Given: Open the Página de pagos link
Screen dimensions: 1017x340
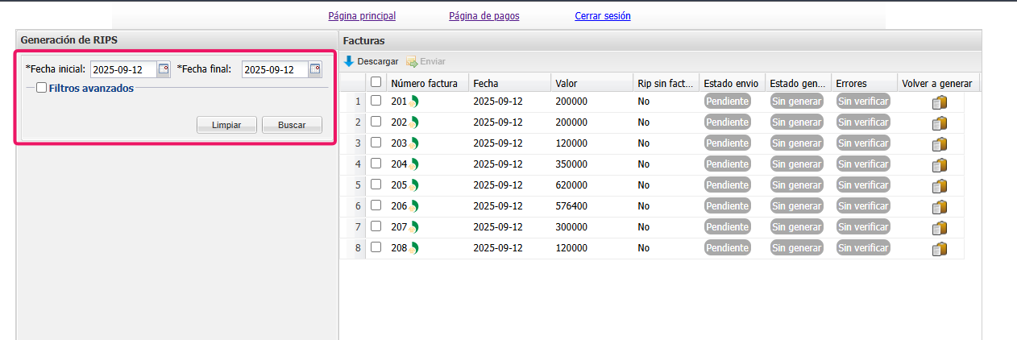Looking at the screenshot, I should pyautogui.click(x=484, y=16).
